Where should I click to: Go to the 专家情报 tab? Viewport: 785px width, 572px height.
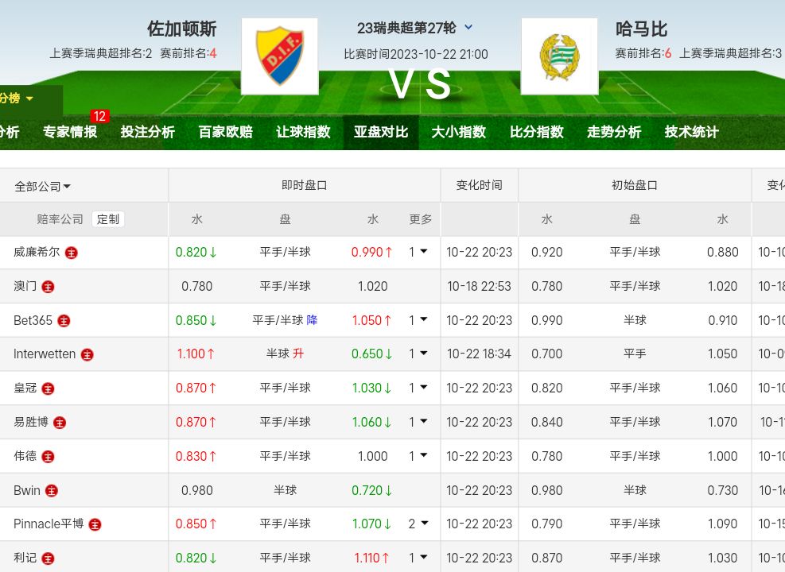pyautogui.click(x=70, y=132)
